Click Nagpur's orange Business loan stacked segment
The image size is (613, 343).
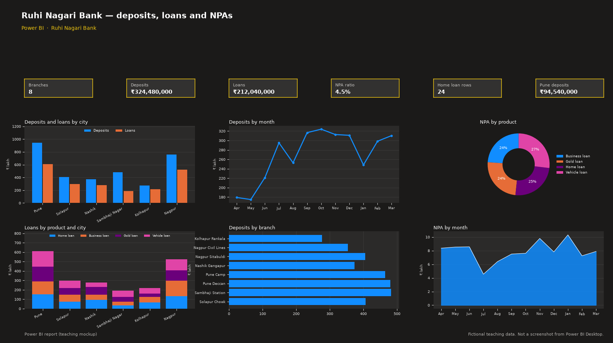pyautogui.click(x=177, y=288)
